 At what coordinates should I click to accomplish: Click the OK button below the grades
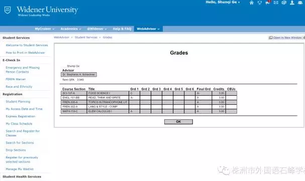pyautogui.click(x=178, y=122)
